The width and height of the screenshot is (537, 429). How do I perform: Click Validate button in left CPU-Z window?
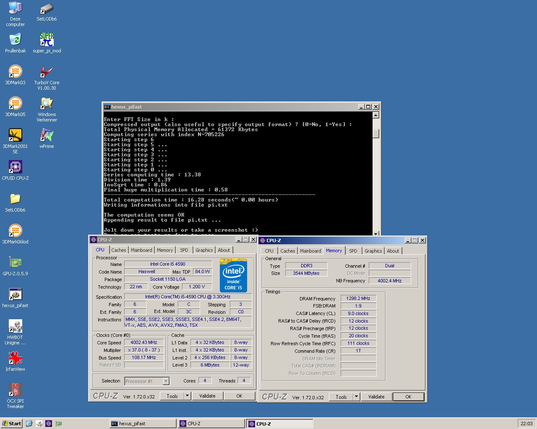(x=207, y=396)
